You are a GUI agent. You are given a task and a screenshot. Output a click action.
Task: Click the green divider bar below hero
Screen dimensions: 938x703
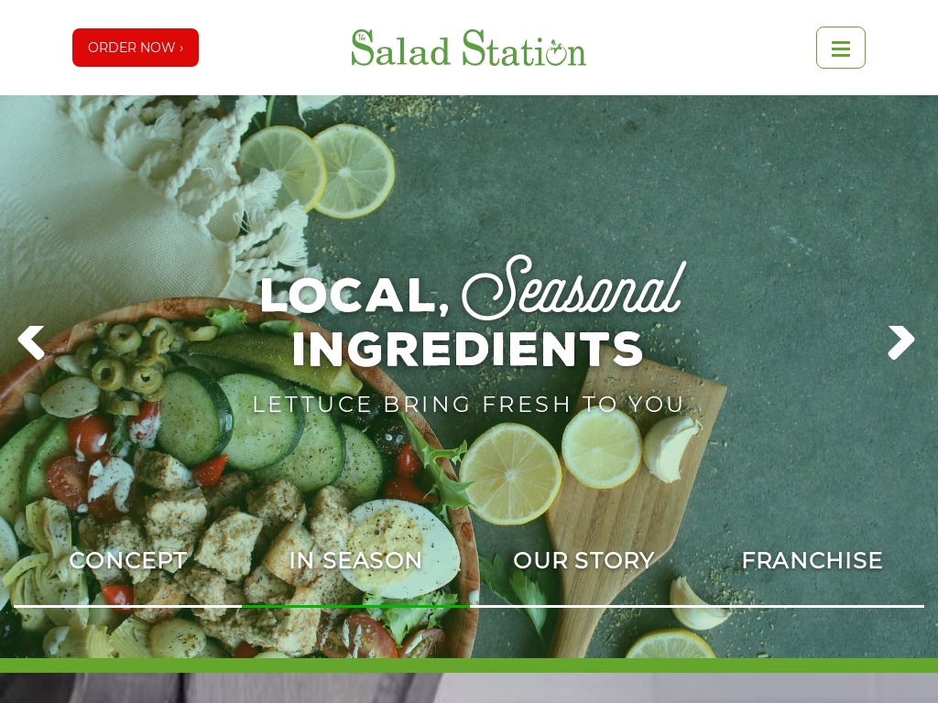[x=469, y=665]
